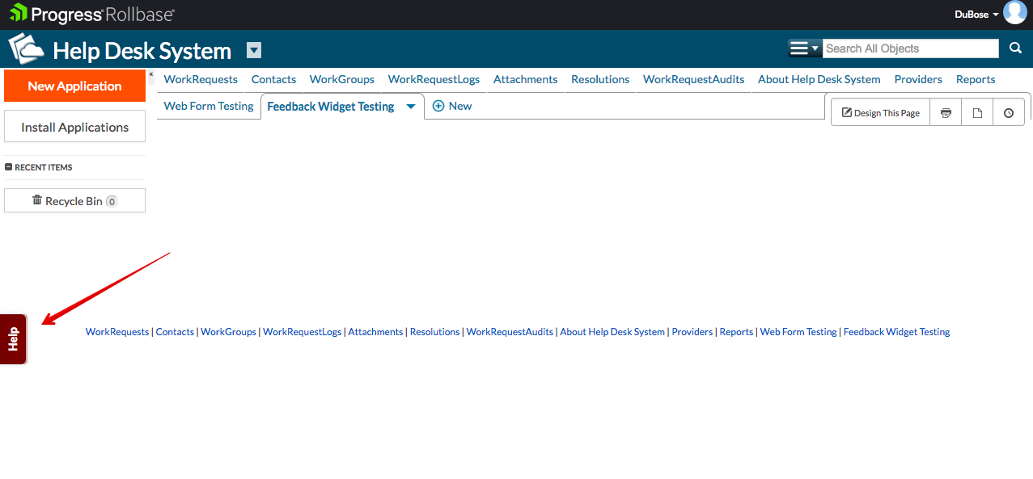Open the Web Form Testing footer link
The width and height of the screenshot is (1033, 479).
[798, 332]
